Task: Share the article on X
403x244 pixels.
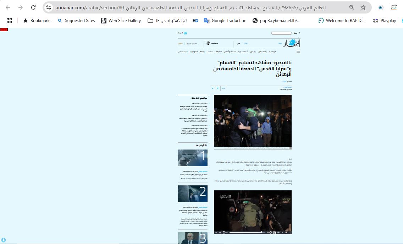Action: (x=218, y=88)
